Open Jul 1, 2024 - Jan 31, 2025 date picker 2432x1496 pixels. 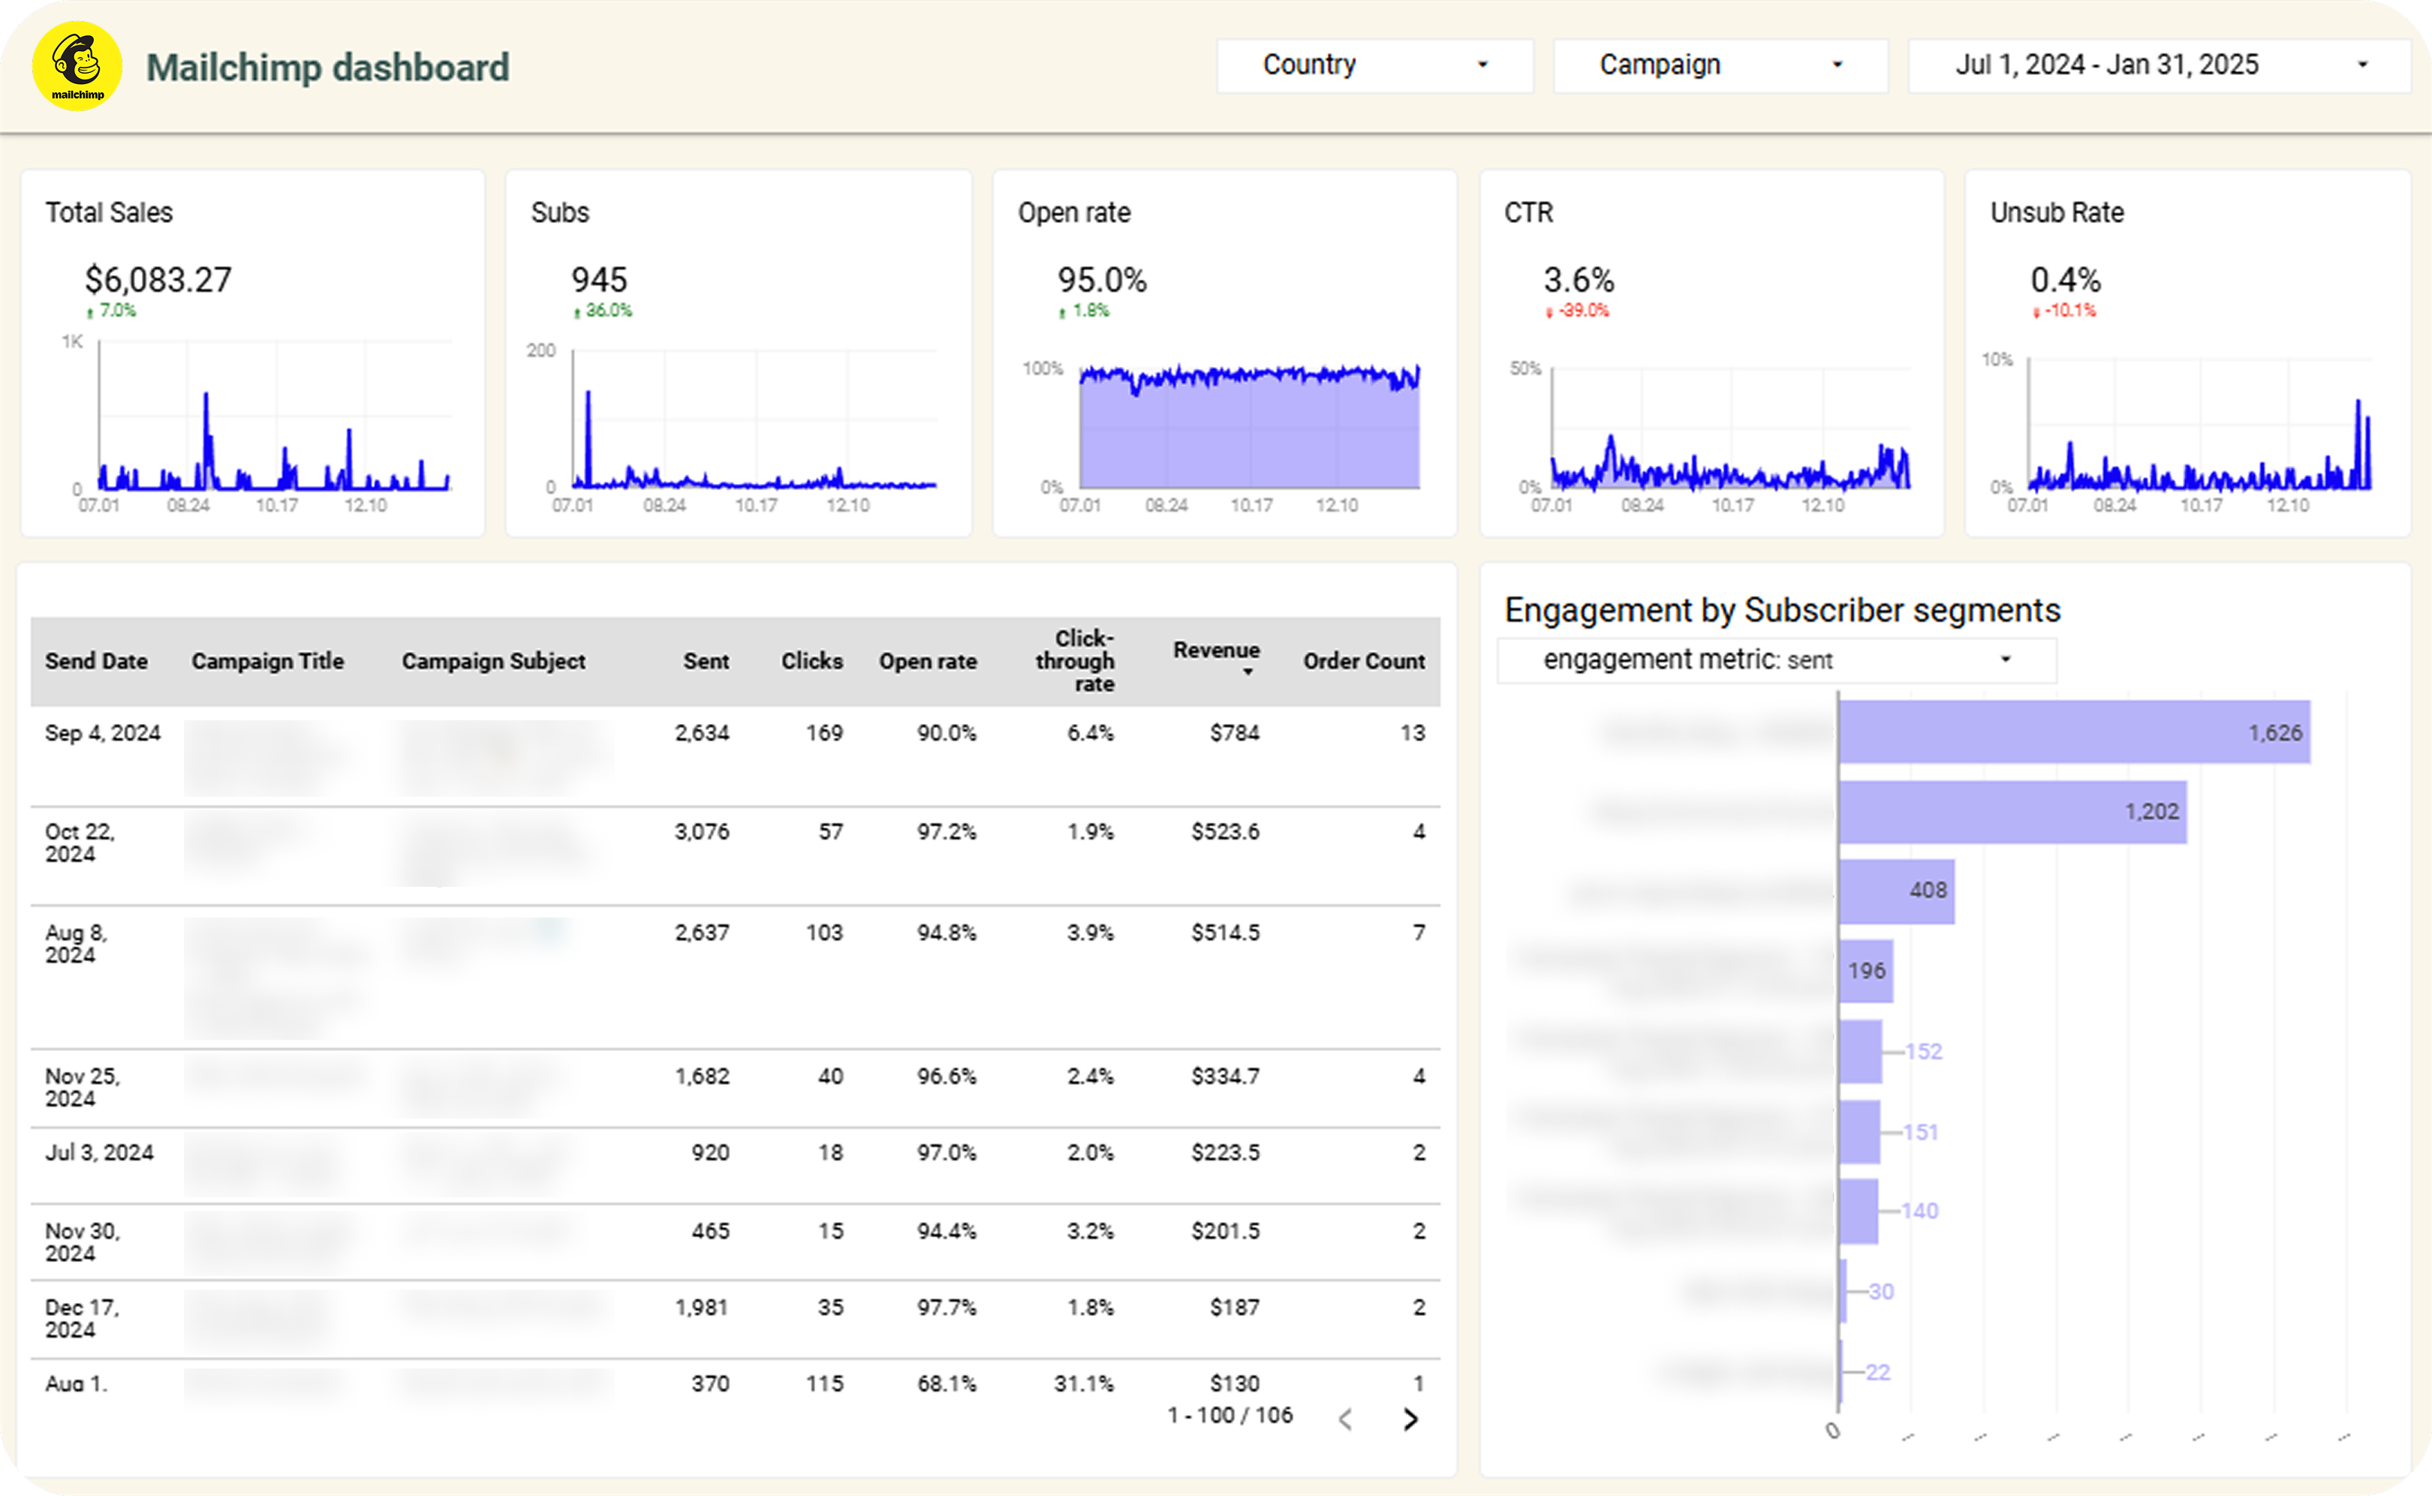click(2157, 65)
